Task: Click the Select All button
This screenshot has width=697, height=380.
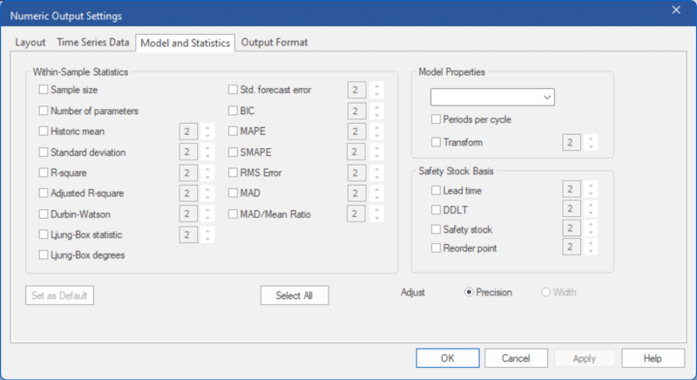Action: point(294,295)
